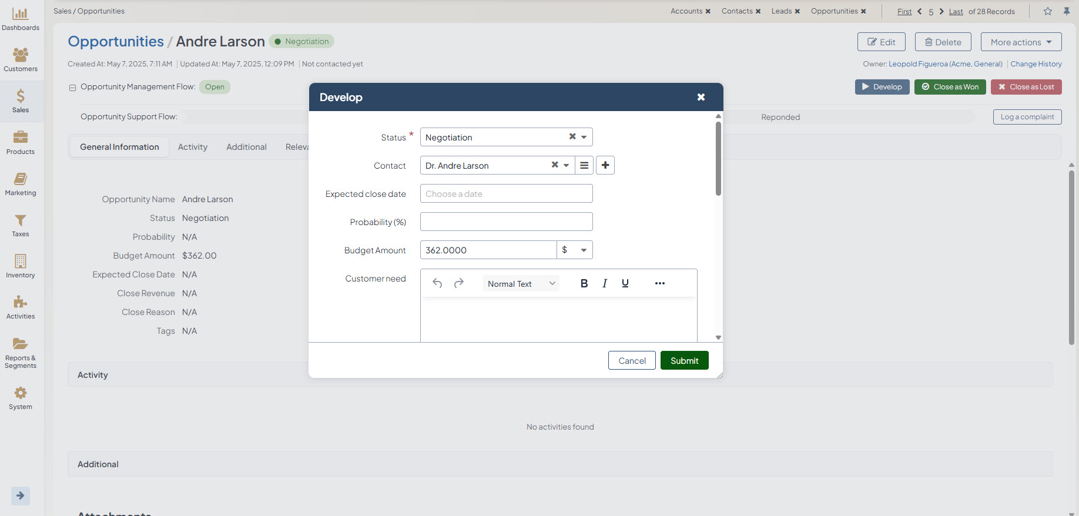Viewport: 1079px width, 516px height.
Task: Click the redo arrow in editor
Action: [459, 283]
